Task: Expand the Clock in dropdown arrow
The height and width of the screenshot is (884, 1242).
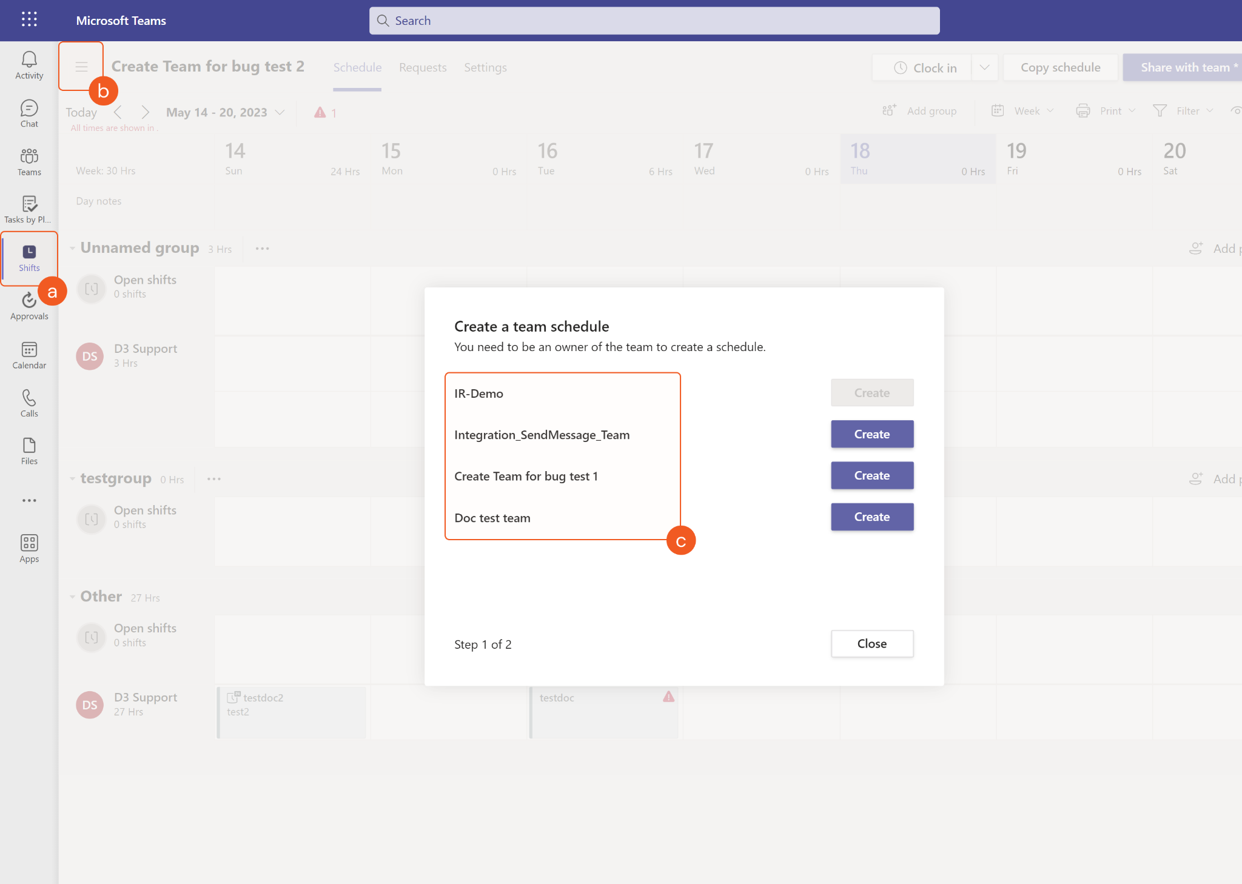Action: [x=984, y=67]
